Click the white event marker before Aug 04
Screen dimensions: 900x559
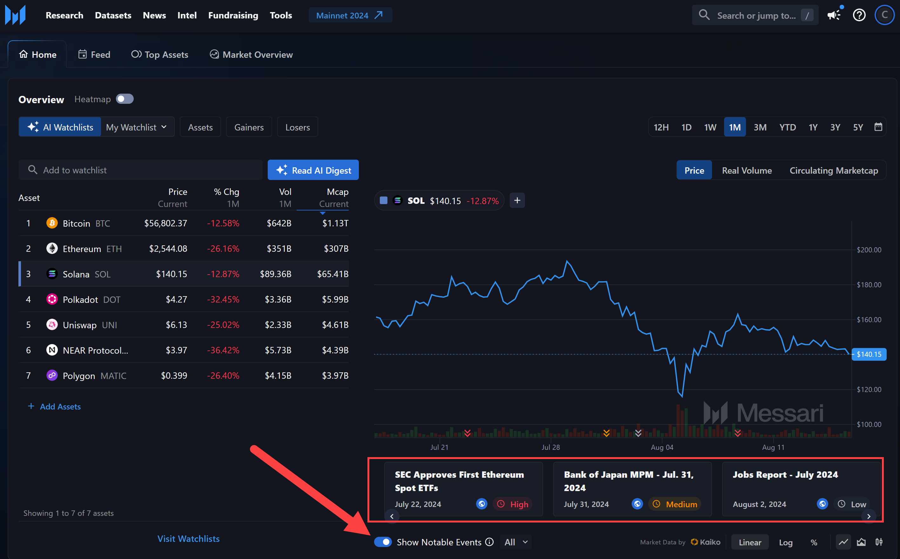[x=638, y=433]
